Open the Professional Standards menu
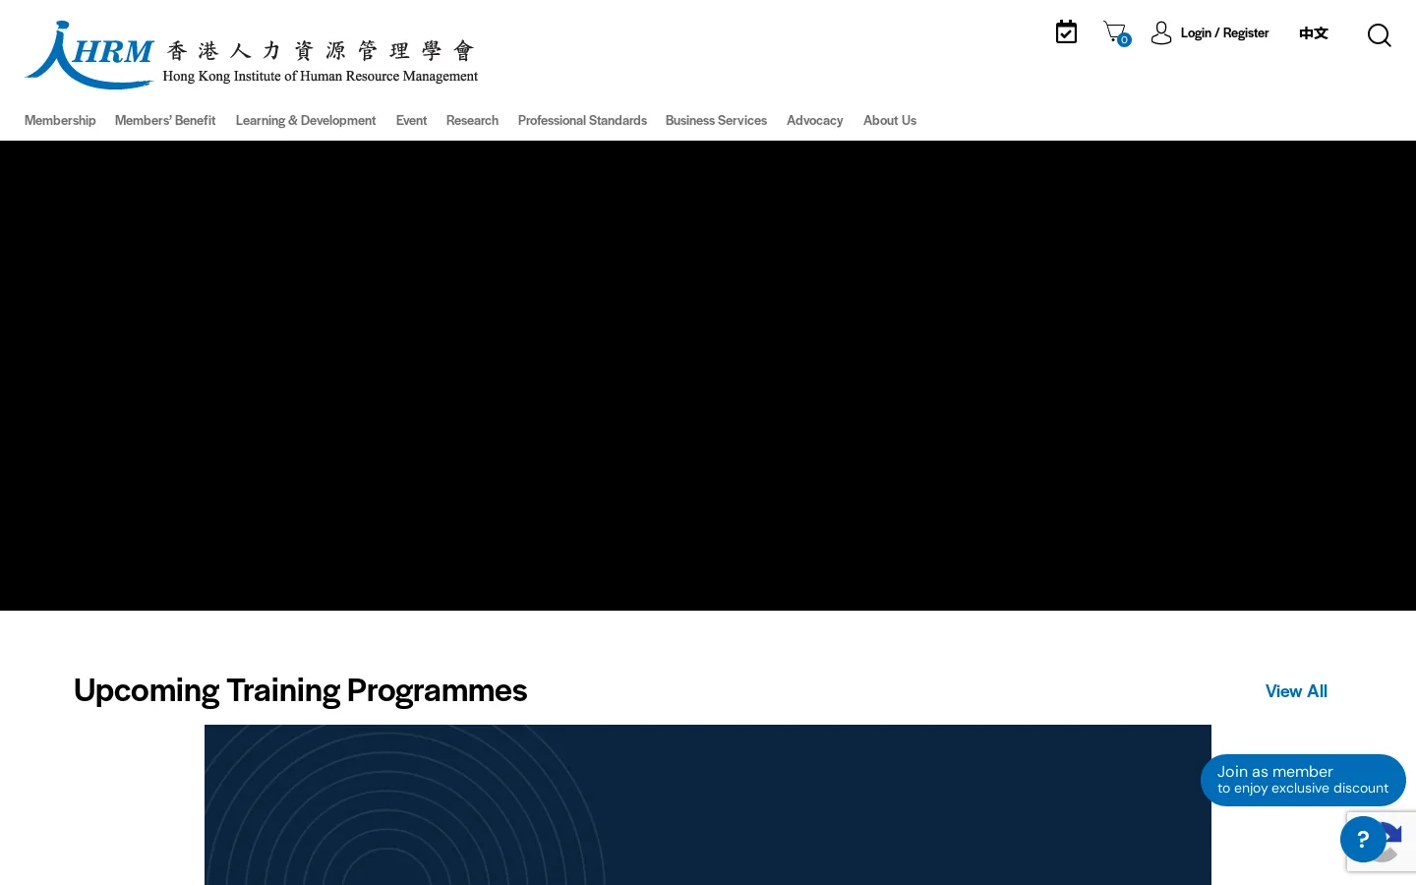The height and width of the screenshot is (885, 1416). pyautogui.click(x=582, y=121)
